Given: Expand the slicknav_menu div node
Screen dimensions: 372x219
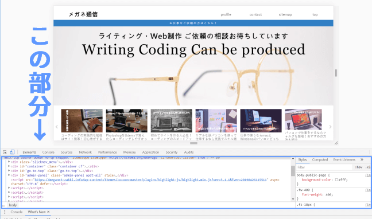Looking at the screenshot, I should (9, 162).
